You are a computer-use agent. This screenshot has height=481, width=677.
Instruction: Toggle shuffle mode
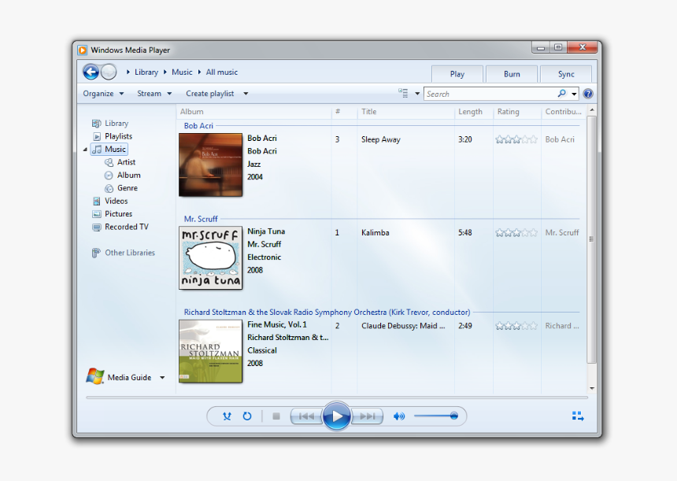[x=227, y=416]
